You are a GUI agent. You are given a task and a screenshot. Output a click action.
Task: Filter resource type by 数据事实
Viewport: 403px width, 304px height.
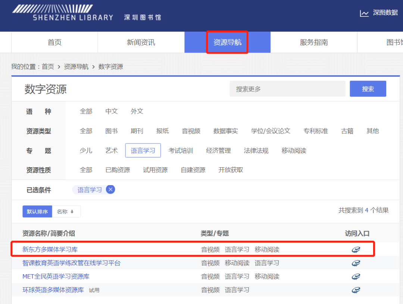coord(226,131)
